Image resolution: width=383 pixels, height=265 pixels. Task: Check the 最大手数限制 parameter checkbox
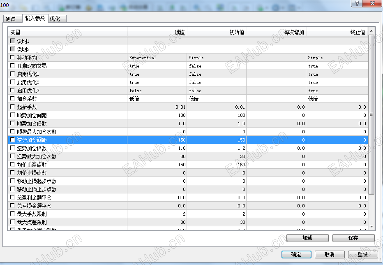pyautogui.click(x=12, y=214)
